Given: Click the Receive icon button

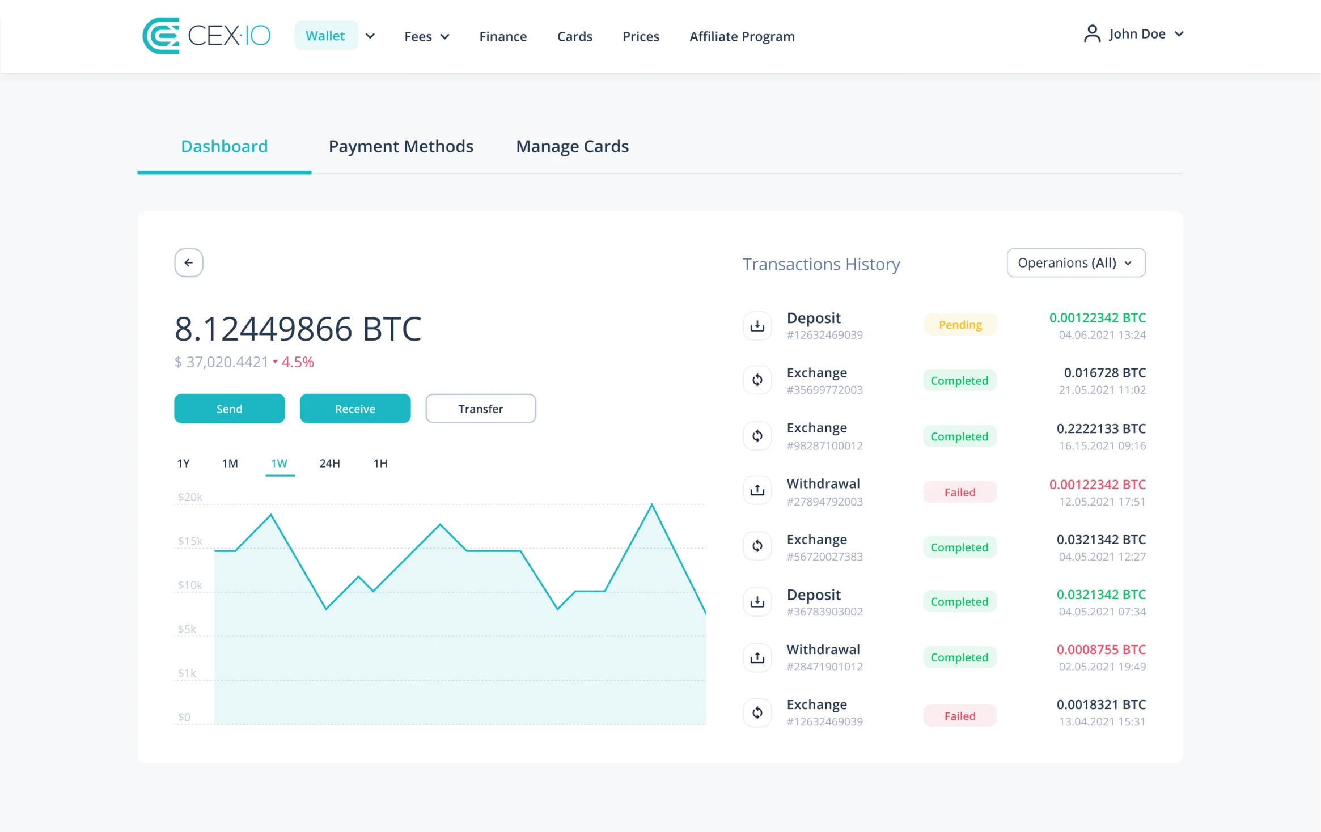Looking at the screenshot, I should (355, 408).
